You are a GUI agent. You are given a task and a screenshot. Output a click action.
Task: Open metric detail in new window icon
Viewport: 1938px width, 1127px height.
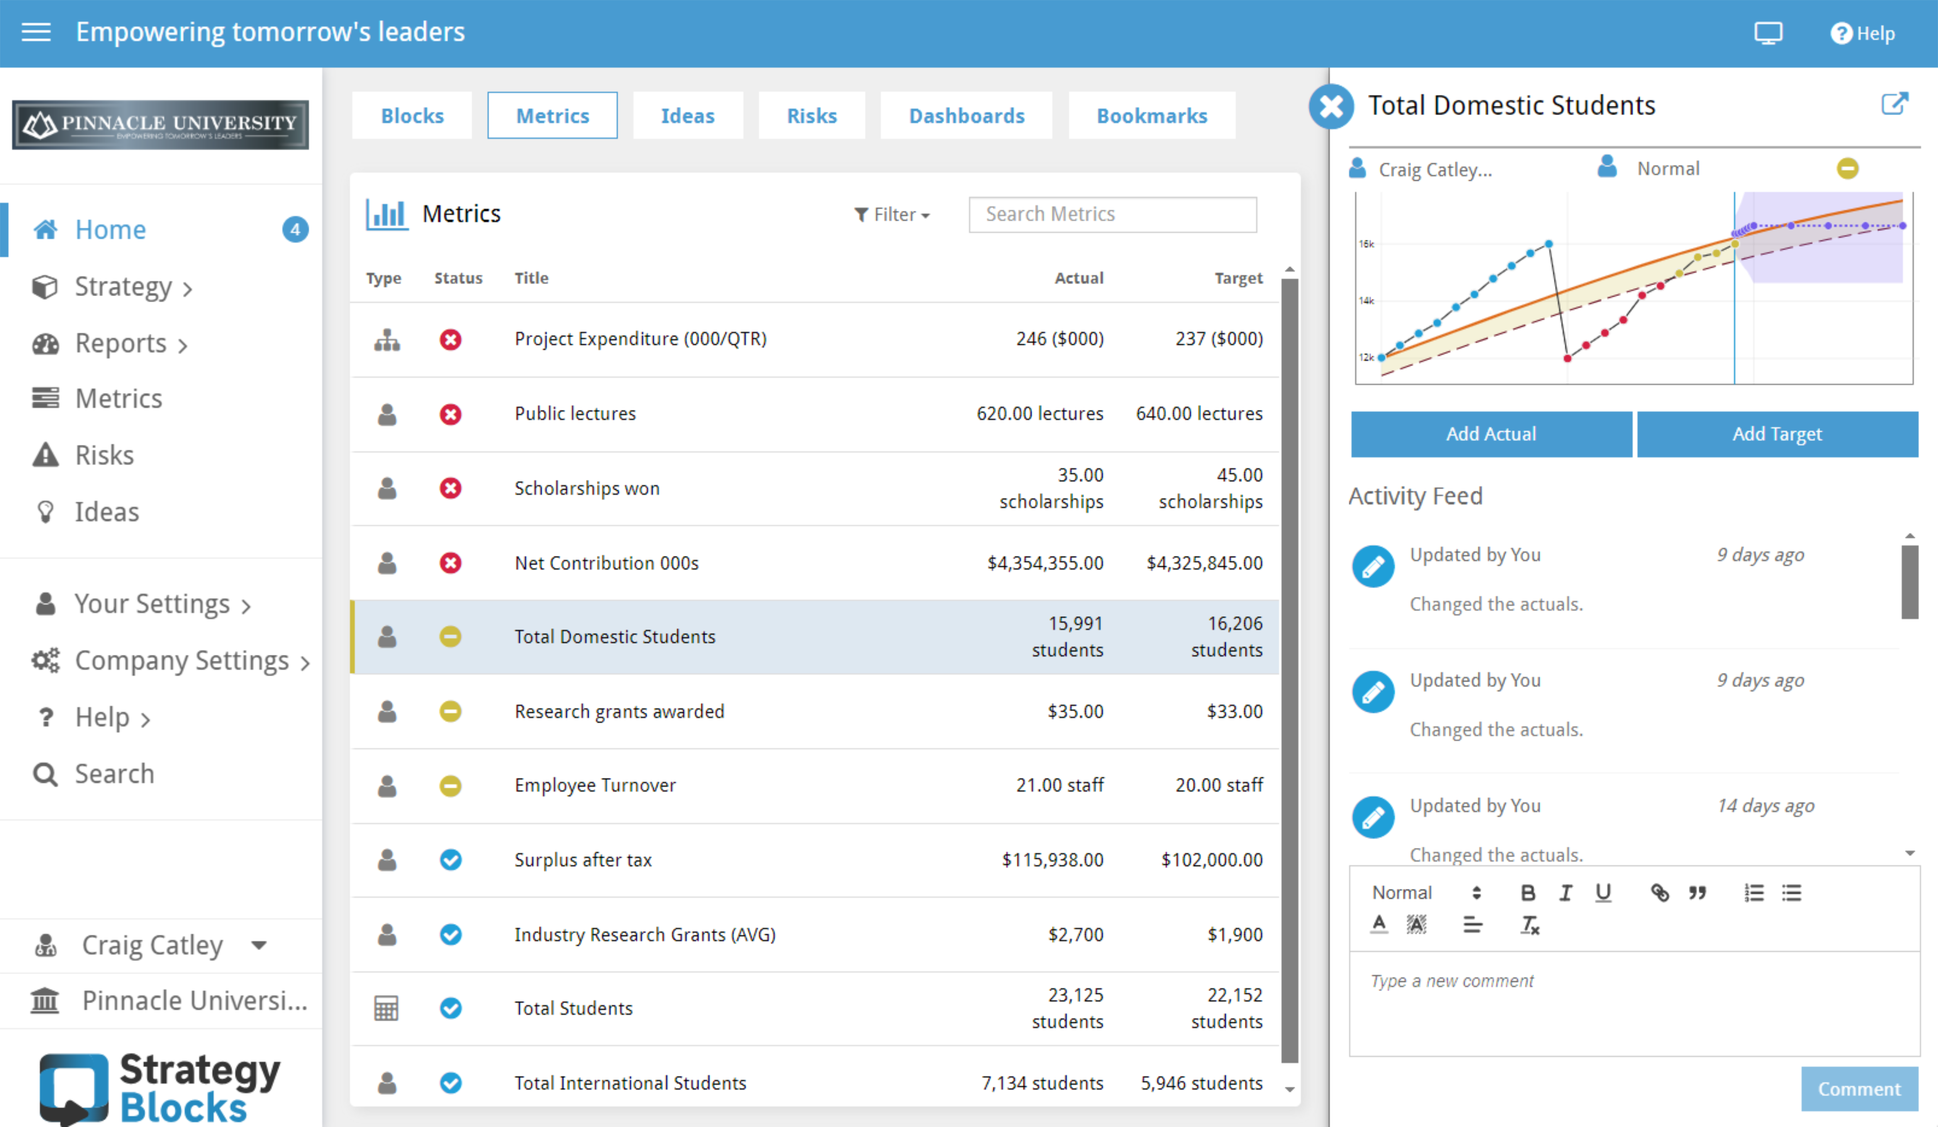pyautogui.click(x=1894, y=104)
